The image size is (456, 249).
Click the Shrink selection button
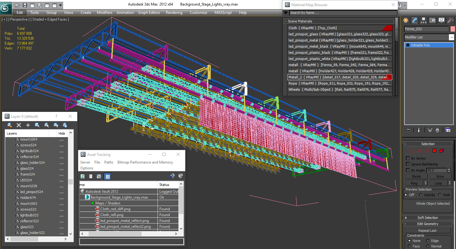416,176
